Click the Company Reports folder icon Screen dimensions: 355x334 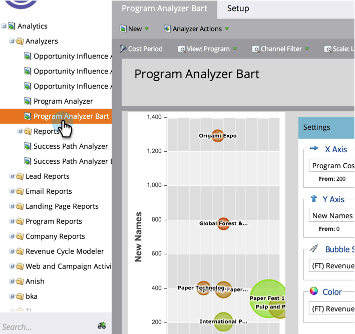(20, 236)
